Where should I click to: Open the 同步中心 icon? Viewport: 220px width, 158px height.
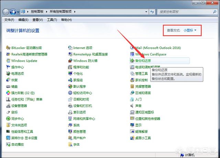pos(8,119)
